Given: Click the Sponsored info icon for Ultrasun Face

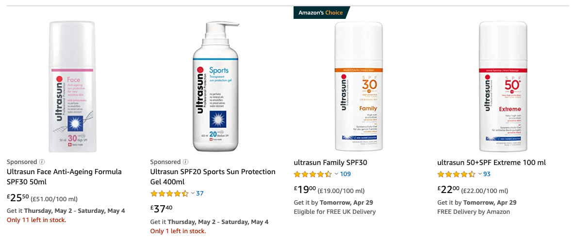Looking at the screenshot, I should tap(42, 162).
